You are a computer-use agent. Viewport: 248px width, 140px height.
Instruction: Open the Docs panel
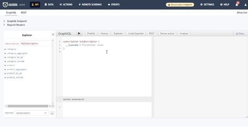pyautogui.click(x=240, y=34)
